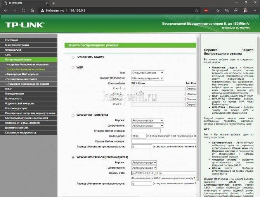Open Расширенные настройки wireless submenu
The width and height of the screenshot is (260, 197).
click(28, 79)
